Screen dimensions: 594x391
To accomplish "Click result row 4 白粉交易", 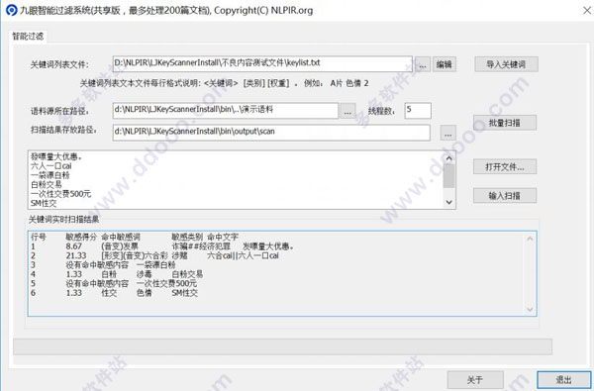I will (x=117, y=274).
